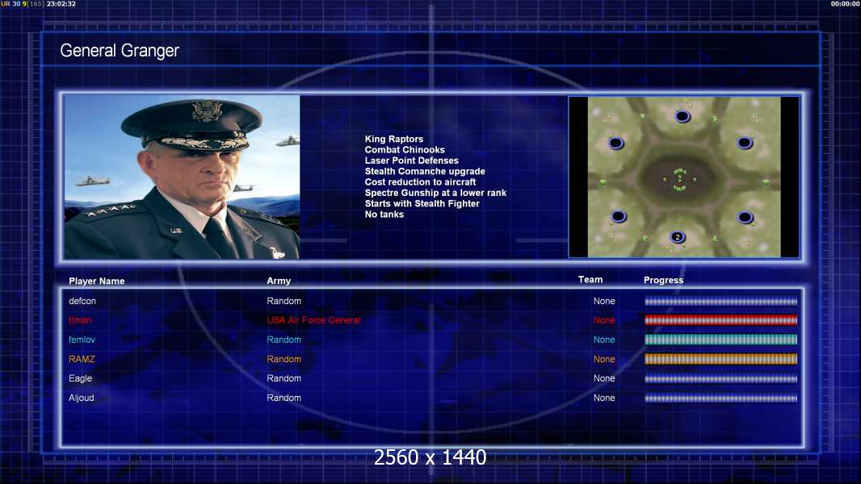Click the Team column header
The height and width of the screenshot is (484, 861).
[590, 280]
